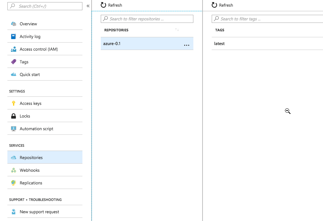Select the azure-0.1 repository row
The height and width of the screenshot is (221, 323).
coord(147,44)
